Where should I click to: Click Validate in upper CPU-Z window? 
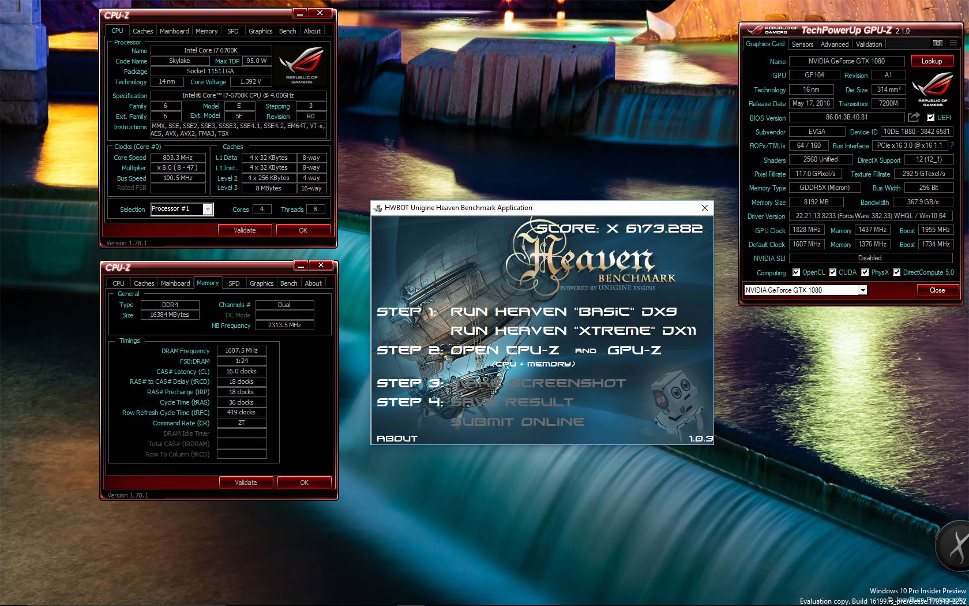coord(245,230)
